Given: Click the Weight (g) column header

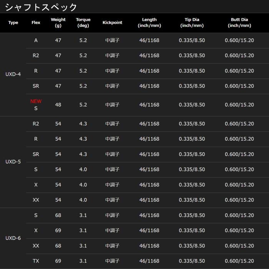Looking at the screenshot, I should coord(58,22).
